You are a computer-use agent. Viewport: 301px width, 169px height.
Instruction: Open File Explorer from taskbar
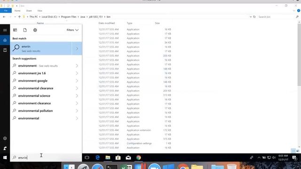pyautogui.click(x=108, y=158)
